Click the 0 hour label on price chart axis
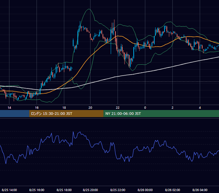 coord(145,108)
